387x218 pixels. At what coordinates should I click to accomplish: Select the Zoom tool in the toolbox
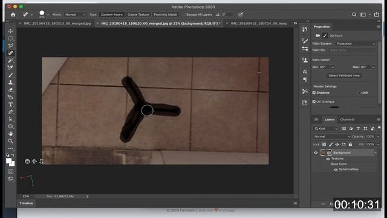tap(10, 141)
